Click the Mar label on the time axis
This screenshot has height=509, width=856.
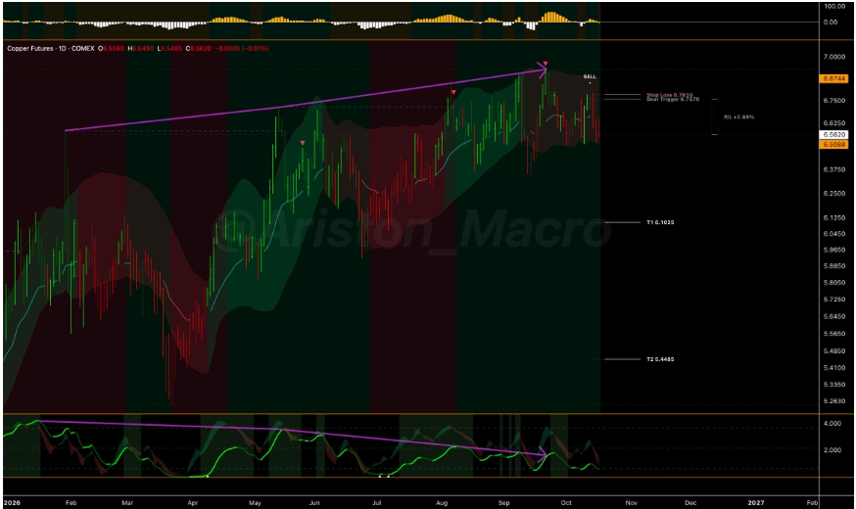pyautogui.click(x=127, y=502)
